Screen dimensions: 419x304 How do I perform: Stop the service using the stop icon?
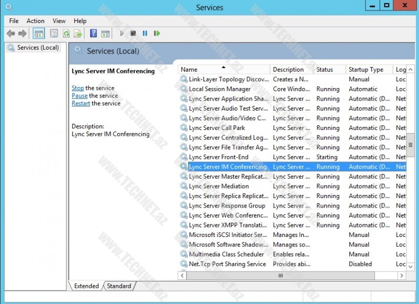pyautogui.click(x=133, y=33)
